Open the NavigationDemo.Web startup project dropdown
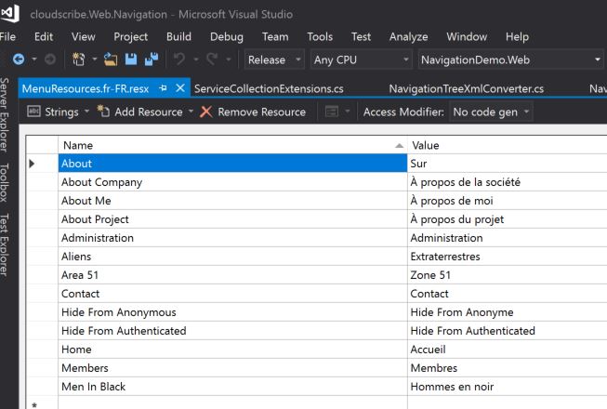 tap(511, 59)
